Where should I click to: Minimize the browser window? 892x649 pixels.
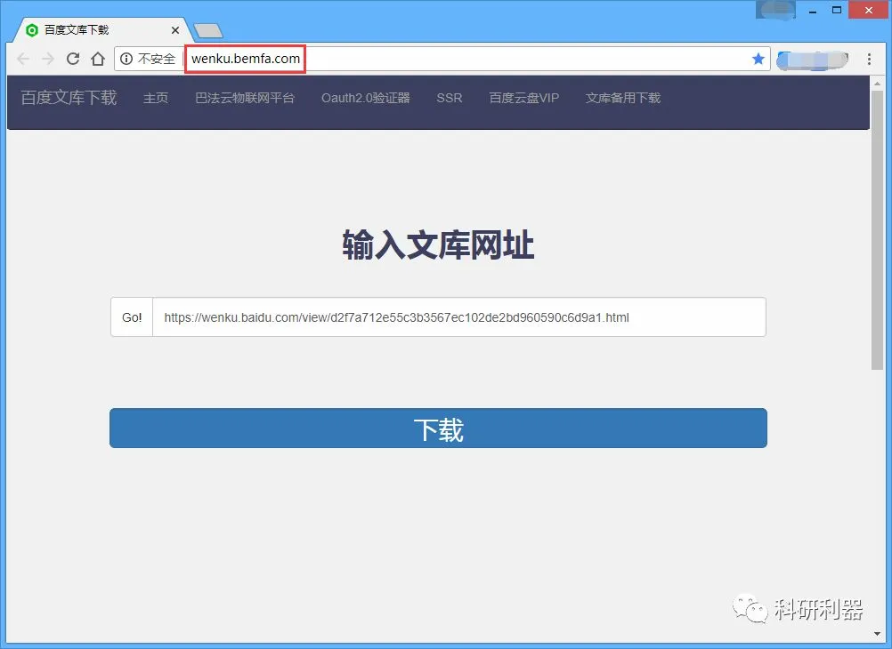point(813,11)
